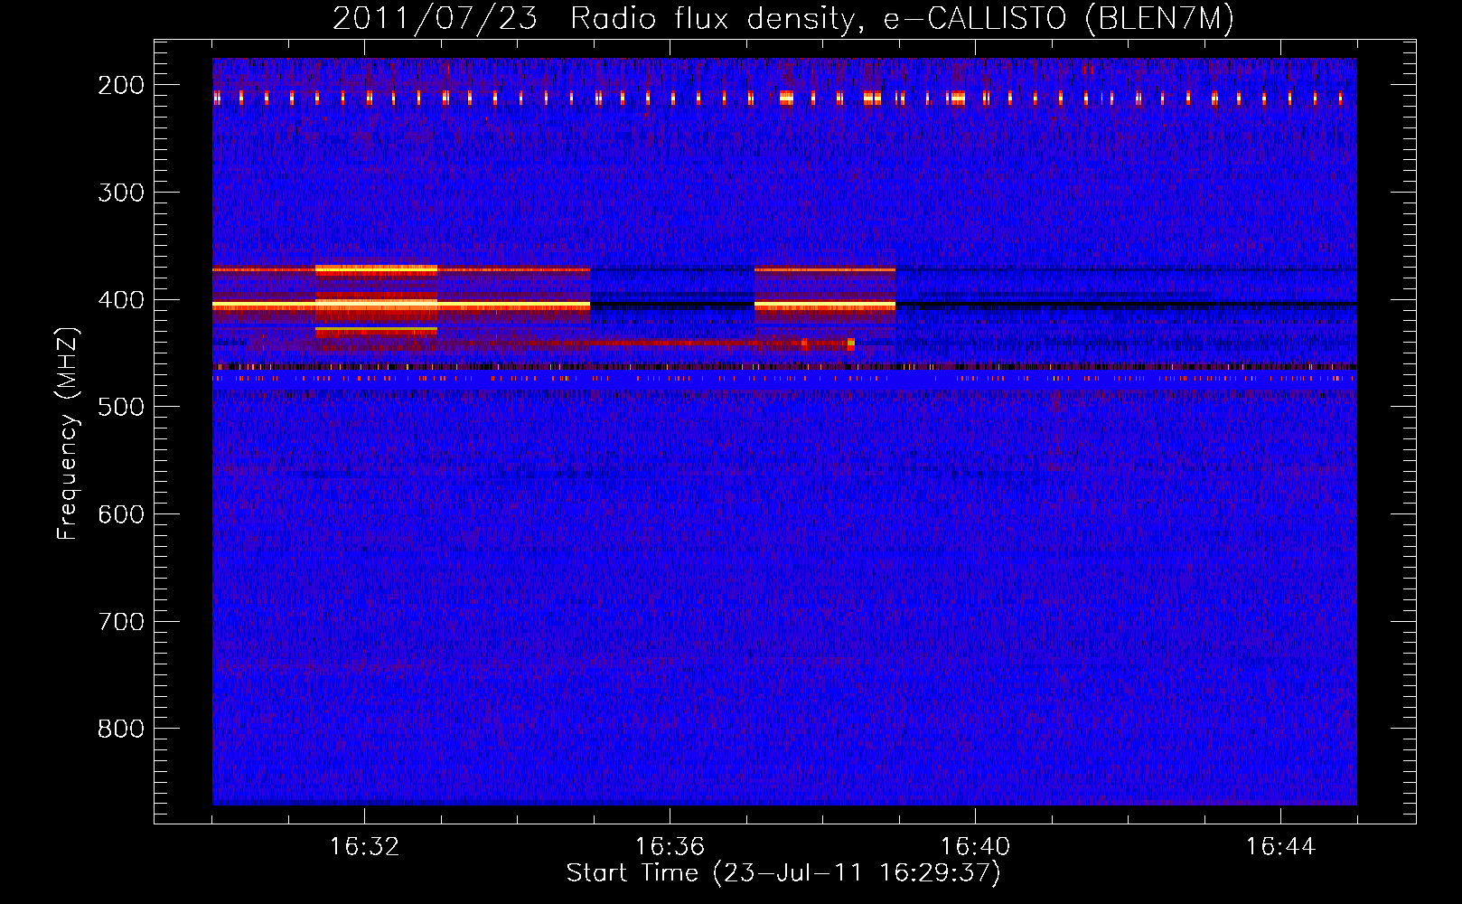The width and height of the screenshot is (1462, 904).
Task: Click the 16:40 time tick label
Action: [975, 847]
